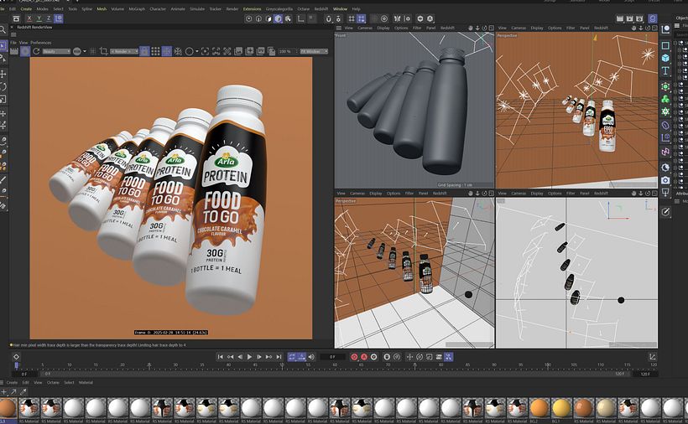Select the Move tool in left toolbar
The image size is (688, 424).
[3, 74]
